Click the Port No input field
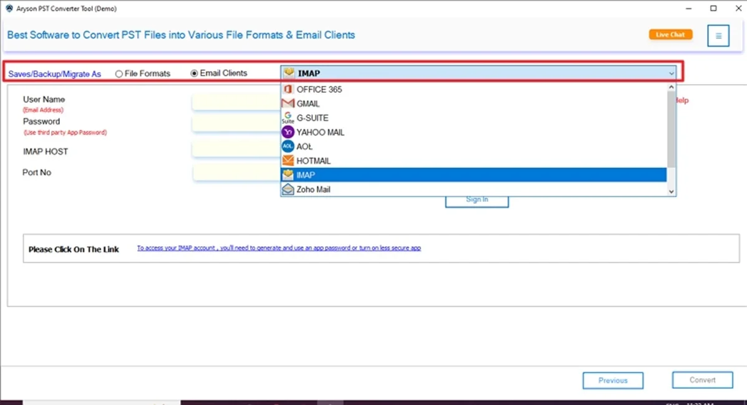Screen dimensions: 747x405 (x=236, y=172)
